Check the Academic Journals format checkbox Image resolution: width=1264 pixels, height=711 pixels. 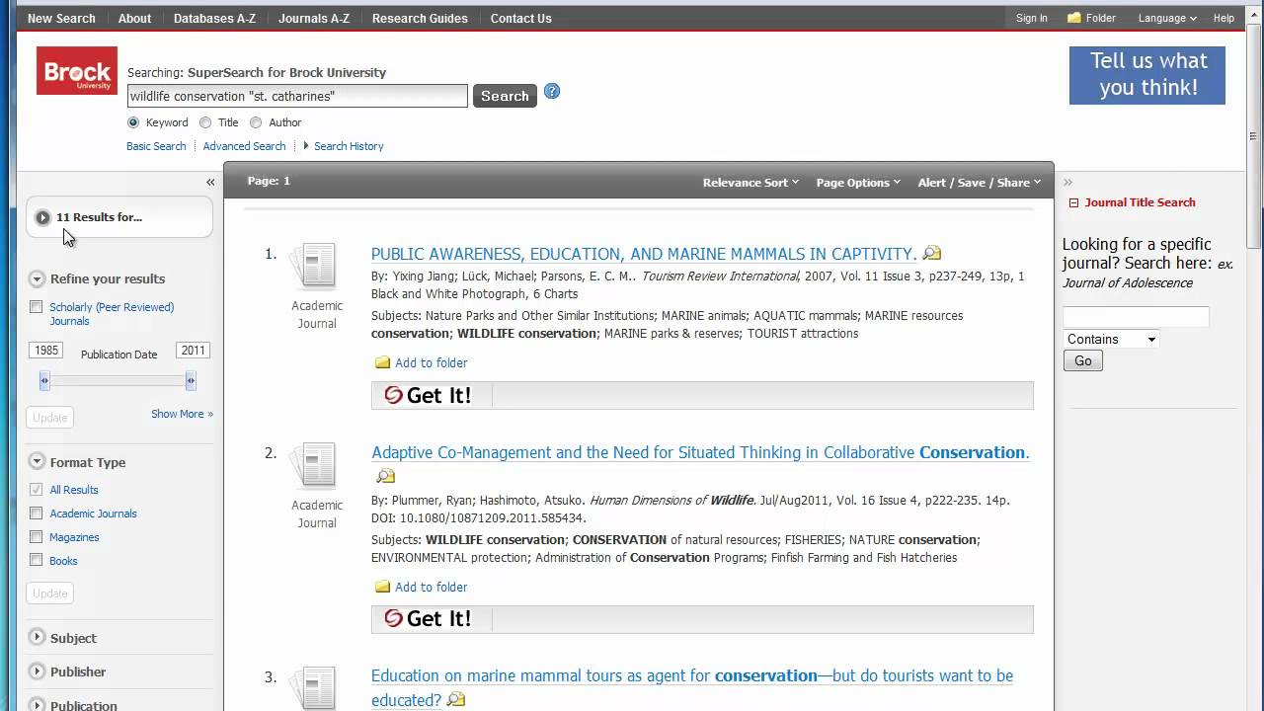coord(37,513)
